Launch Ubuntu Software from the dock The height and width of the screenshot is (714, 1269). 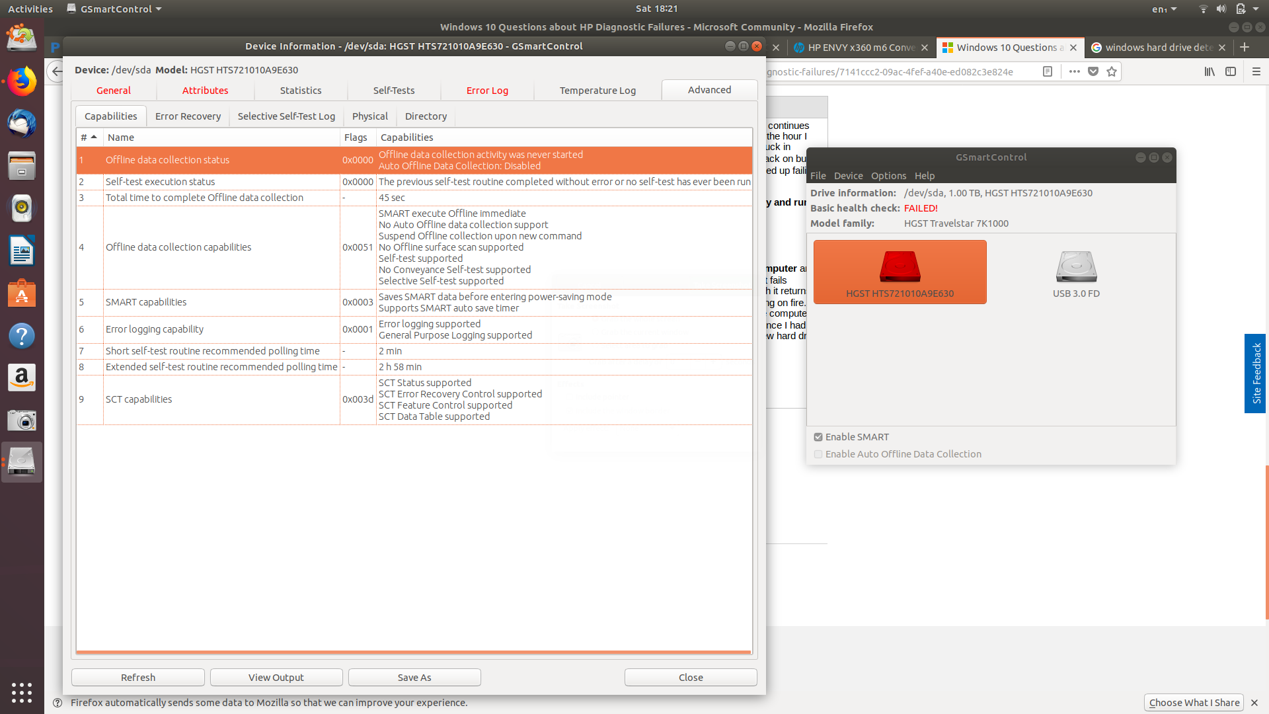click(22, 294)
